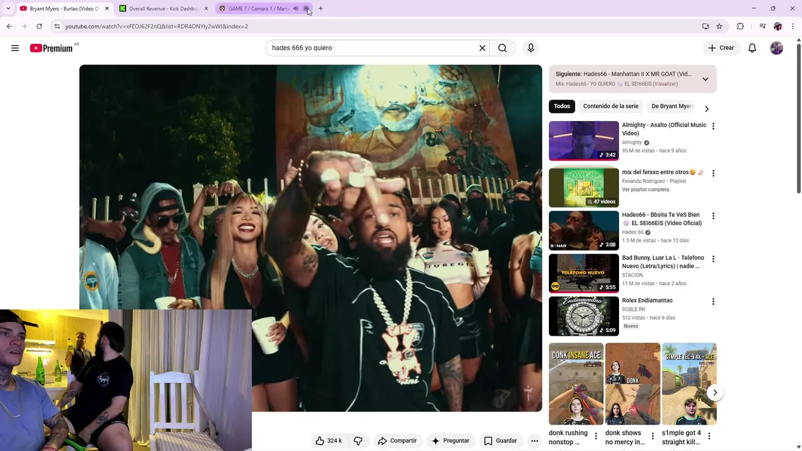The height and width of the screenshot is (451, 802).
Task: Select the De Bryant Myers chip
Action: pos(672,106)
